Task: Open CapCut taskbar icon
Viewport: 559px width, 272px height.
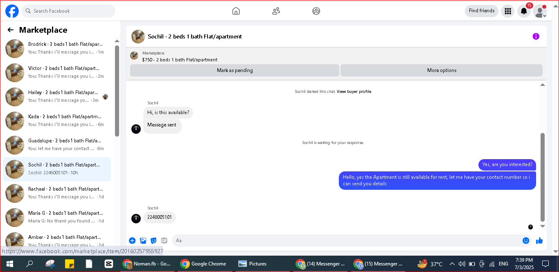Action: [109, 264]
